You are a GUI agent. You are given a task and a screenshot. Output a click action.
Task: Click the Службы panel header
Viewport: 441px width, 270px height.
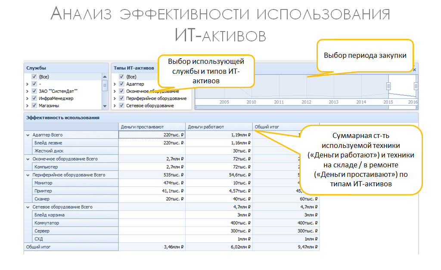click(66, 68)
